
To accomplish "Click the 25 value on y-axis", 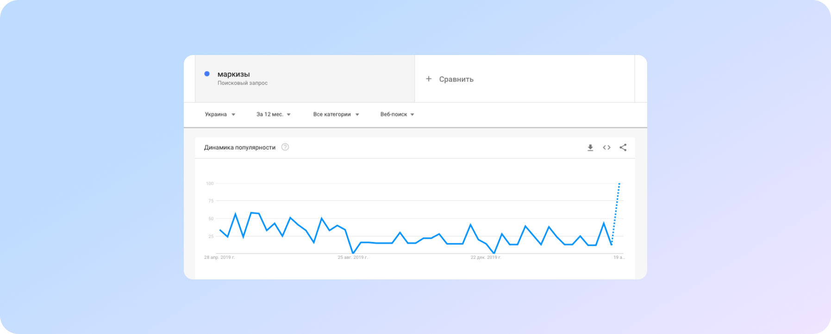I will (x=211, y=236).
